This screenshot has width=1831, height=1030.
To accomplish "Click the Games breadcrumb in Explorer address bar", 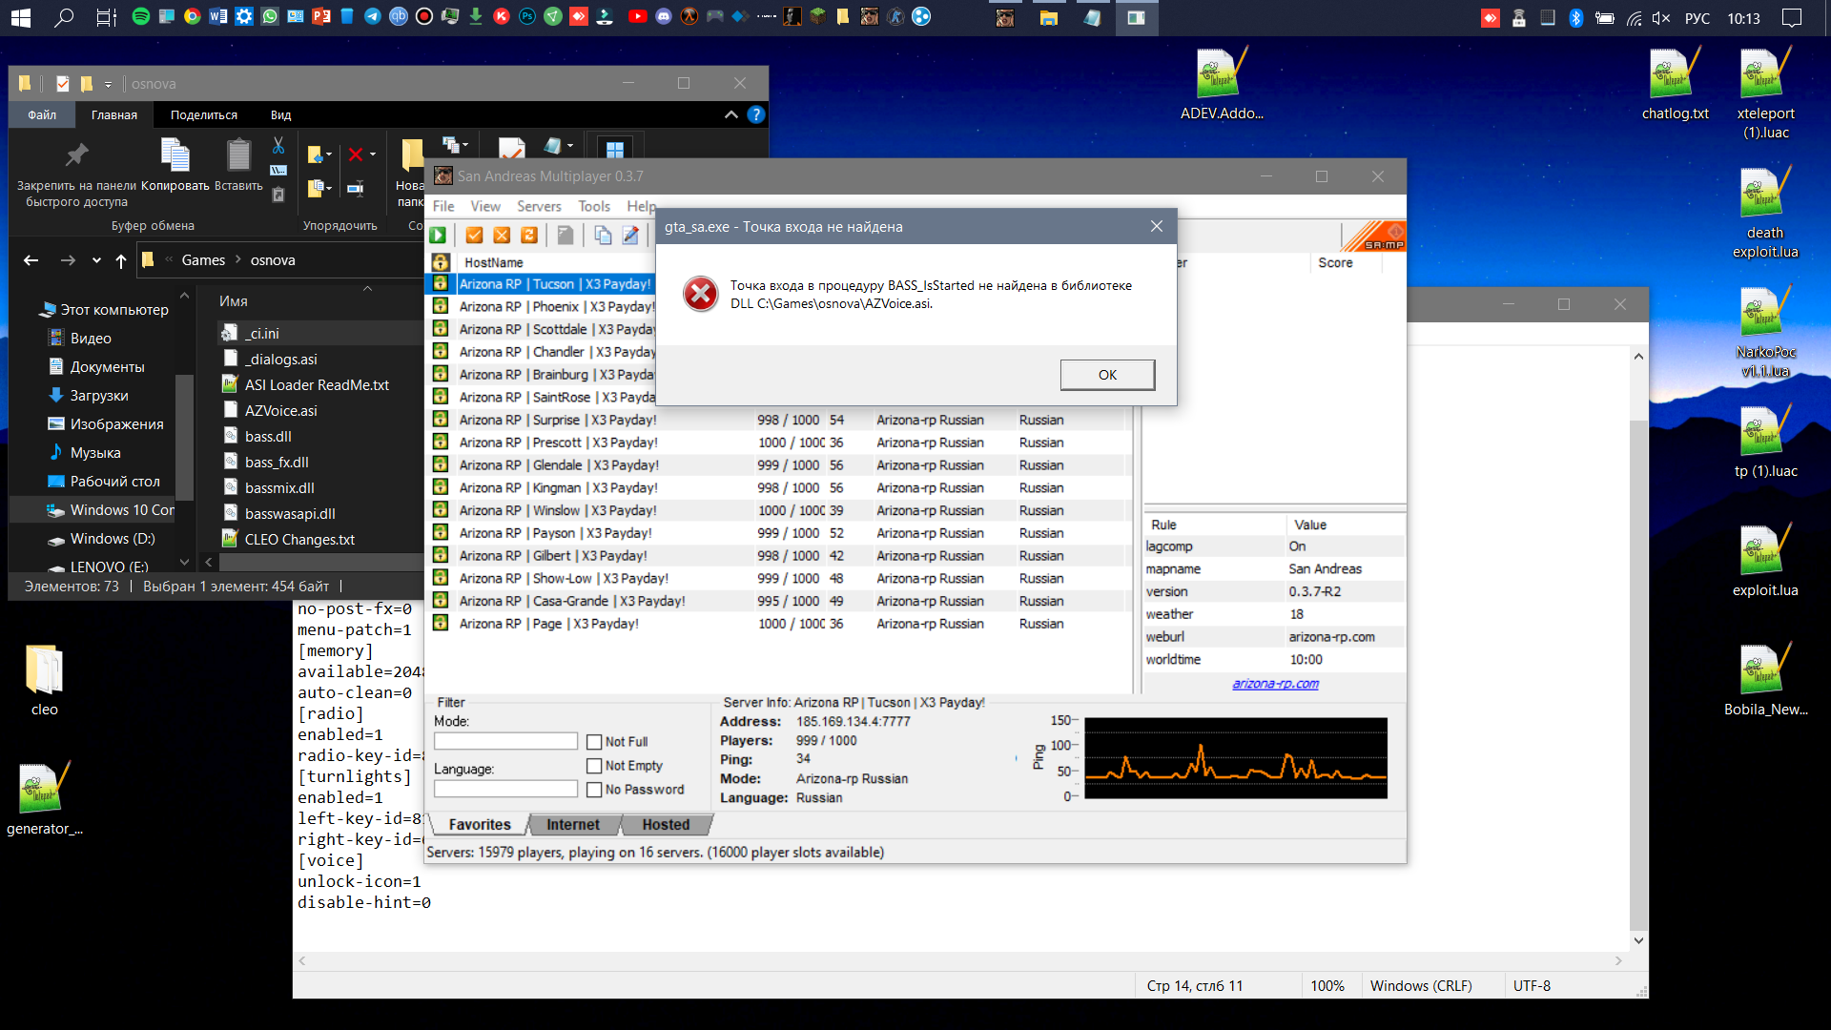I will [x=203, y=260].
